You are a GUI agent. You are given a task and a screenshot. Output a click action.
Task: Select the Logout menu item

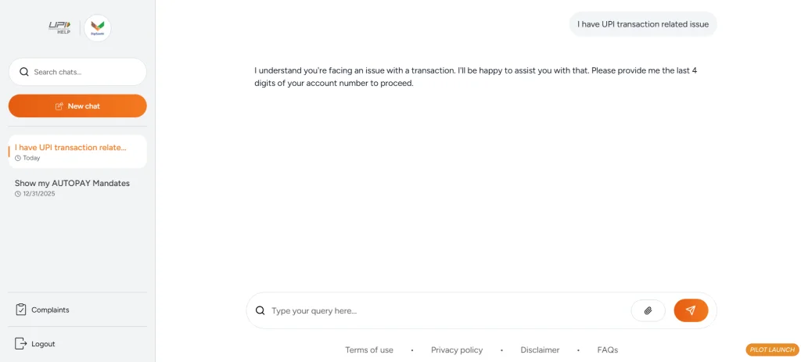(x=43, y=344)
